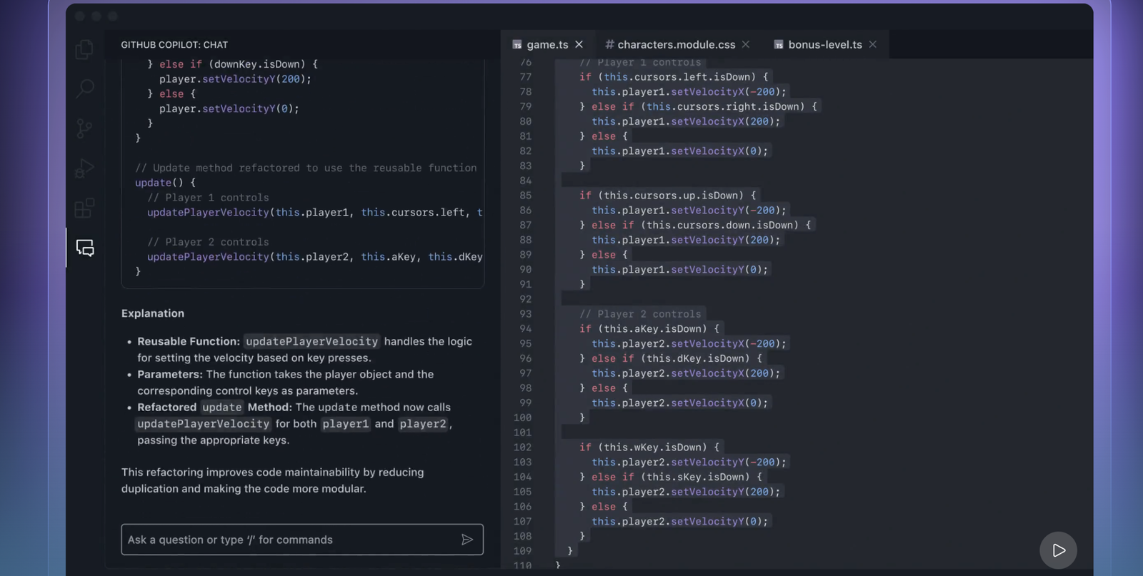Close the bonus-level.ts tab
1143x576 pixels.
pos(873,44)
